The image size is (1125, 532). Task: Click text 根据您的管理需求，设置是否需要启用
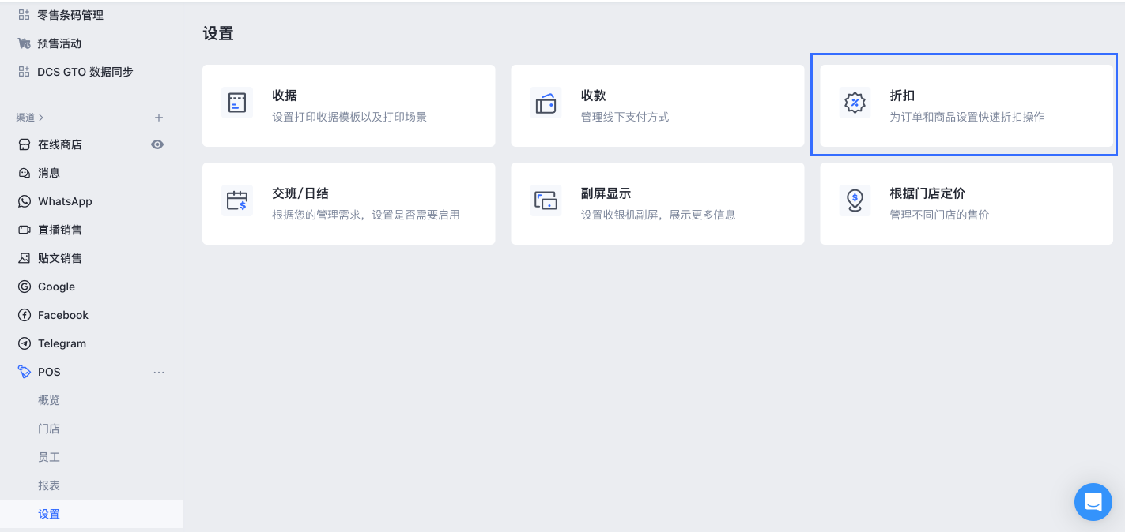[x=366, y=215]
